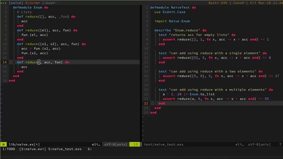
Task: Click the test/naive_test.exs file name in status line
Action: click(x=164, y=144)
